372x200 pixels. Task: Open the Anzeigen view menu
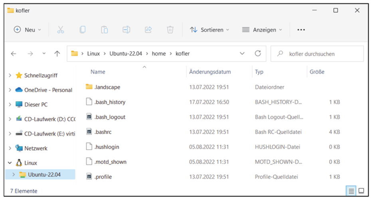pyautogui.click(x=262, y=30)
